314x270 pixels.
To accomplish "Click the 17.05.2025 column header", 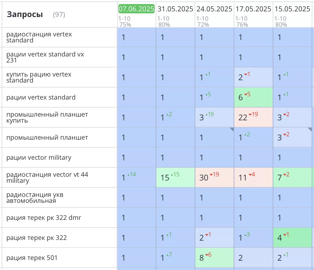I will 253,9.
